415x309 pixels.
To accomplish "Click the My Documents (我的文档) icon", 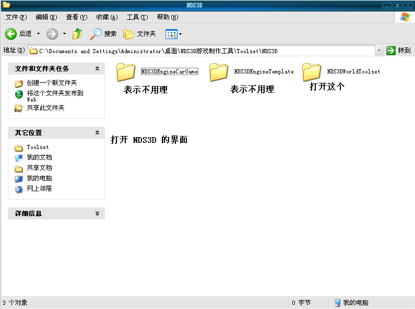I will pos(18,158).
